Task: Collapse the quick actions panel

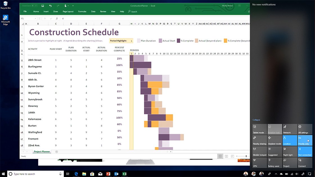Action: point(256,120)
